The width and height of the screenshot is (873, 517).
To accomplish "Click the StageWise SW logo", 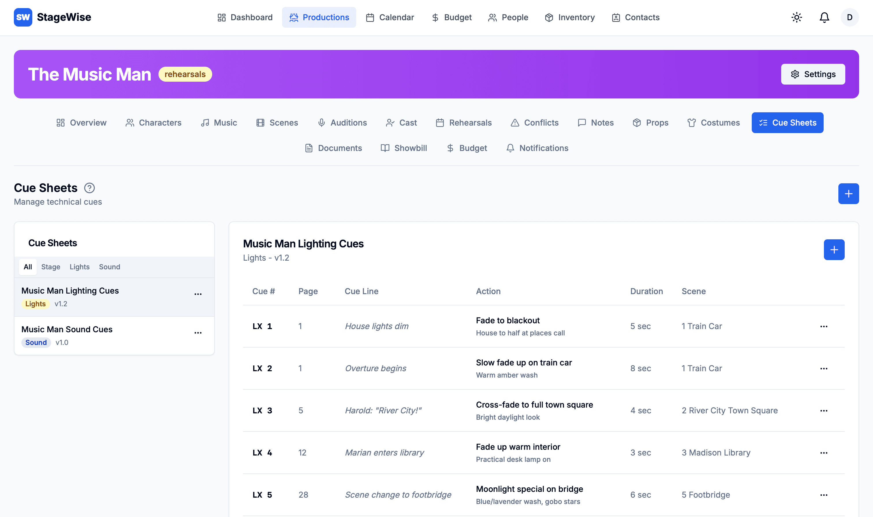I will [x=23, y=17].
